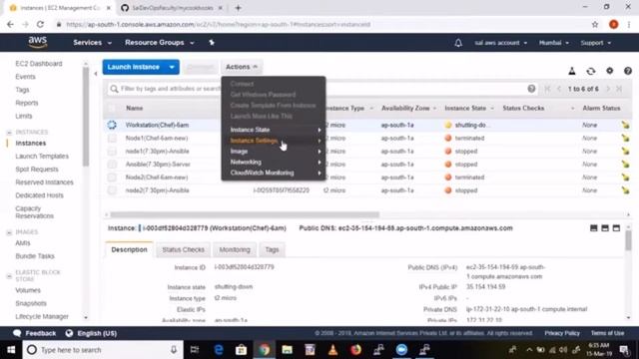The width and height of the screenshot is (639, 359).
Task: Collapse the Actions dropdown menu
Action: tap(242, 67)
